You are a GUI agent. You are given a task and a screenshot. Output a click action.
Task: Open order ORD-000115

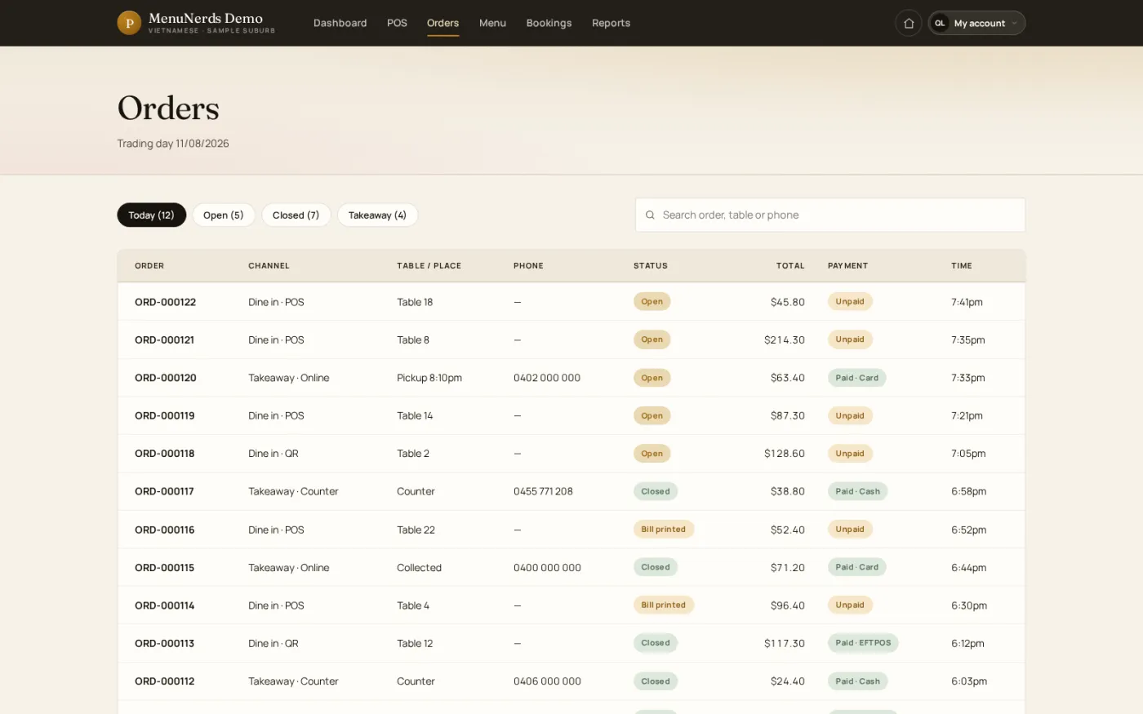(x=164, y=568)
